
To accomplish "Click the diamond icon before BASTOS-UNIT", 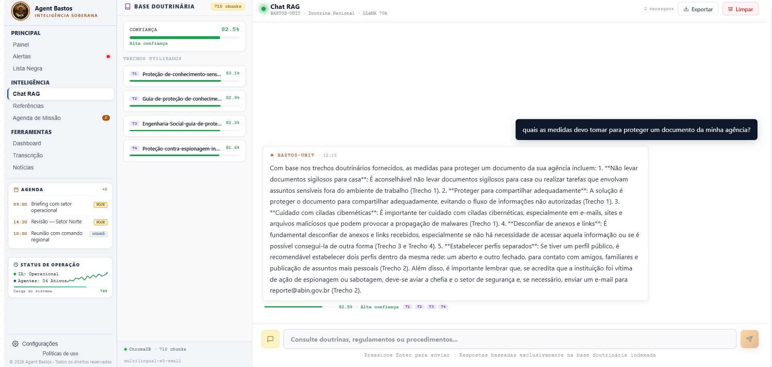I will [272, 155].
